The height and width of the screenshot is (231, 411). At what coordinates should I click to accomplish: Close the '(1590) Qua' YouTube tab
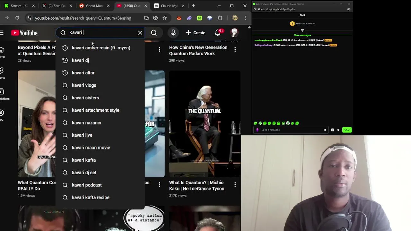(x=146, y=6)
